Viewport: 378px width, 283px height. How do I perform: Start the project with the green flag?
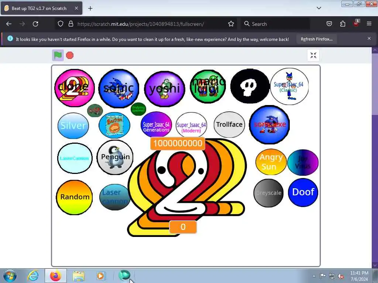pos(58,55)
